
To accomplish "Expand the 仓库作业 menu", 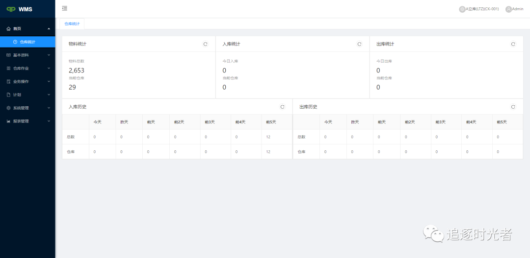I will pyautogui.click(x=27, y=69).
